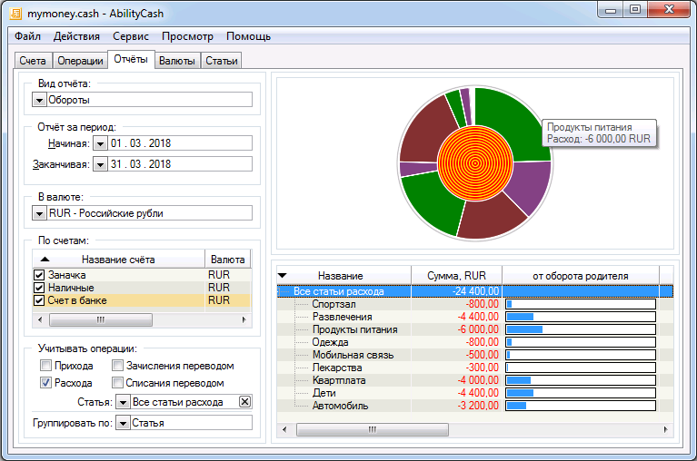Click the -3 200,00 amount cell
Image resolution: width=697 pixels, height=461 pixels.
point(456,406)
